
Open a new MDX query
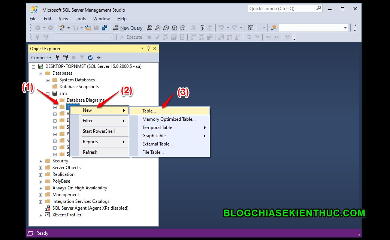158,28
